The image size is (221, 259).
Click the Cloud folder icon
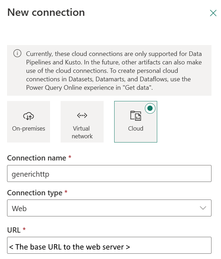click(x=136, y=116)
